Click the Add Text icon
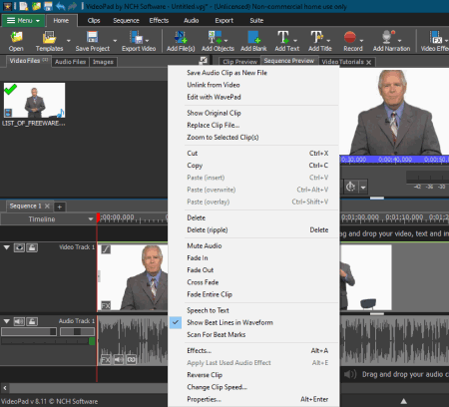 click(283, 37)
